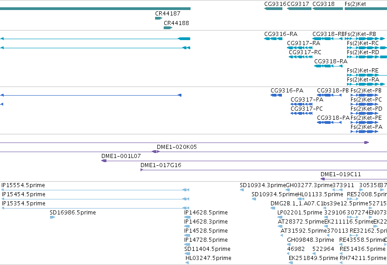Select the CR44188 gene label

176,23
